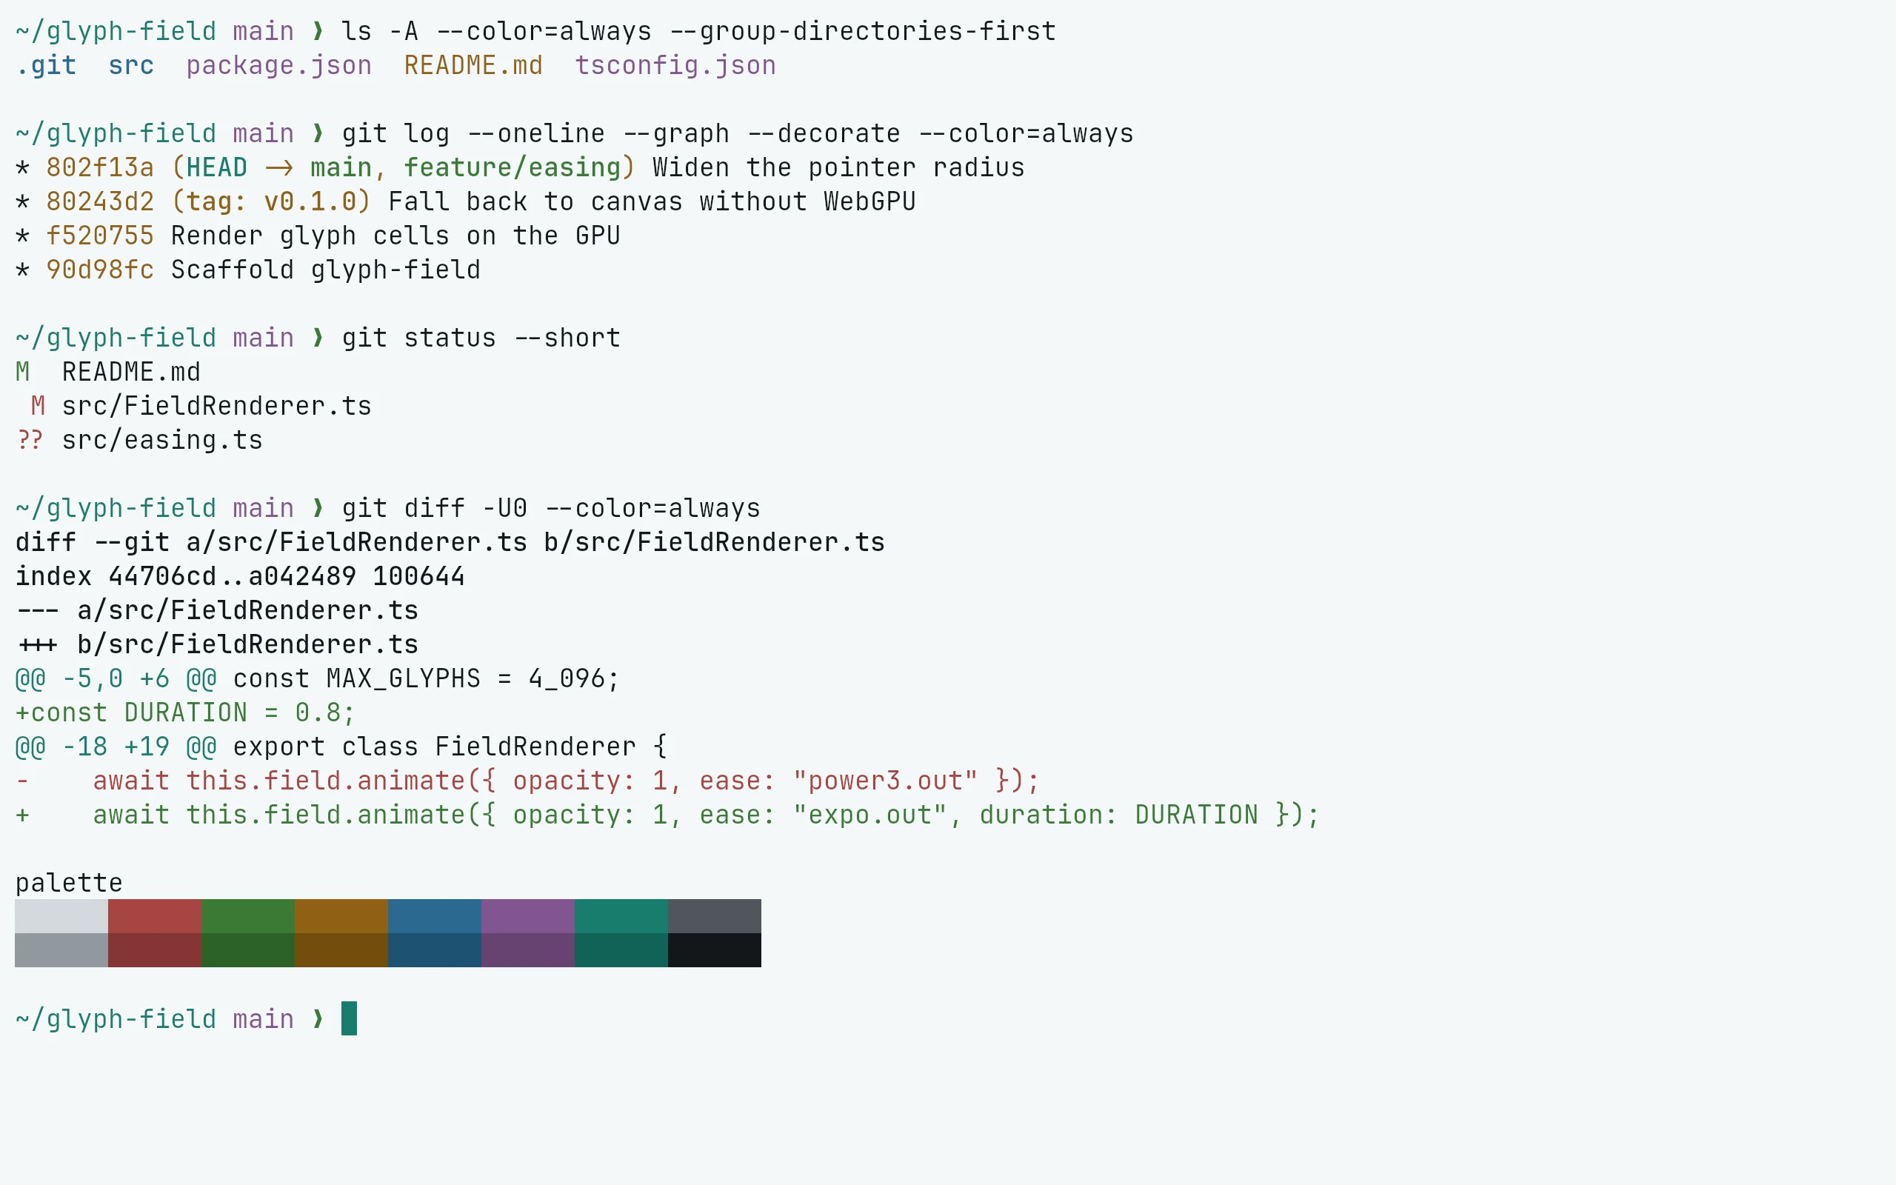Image resolution: width=1896 pixels, height=1185 pixels.
Task: Click untracked file src/easing.ts
Action: tap(162, 441)
